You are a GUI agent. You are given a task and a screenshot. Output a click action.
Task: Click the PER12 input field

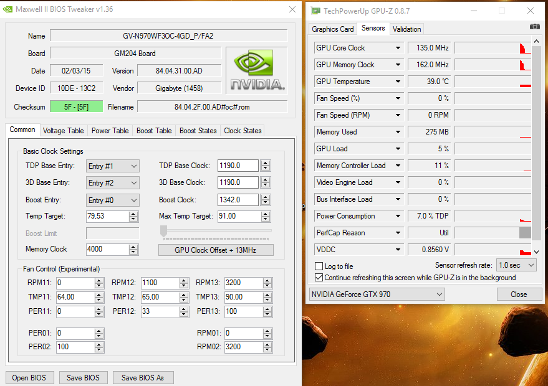160,311
